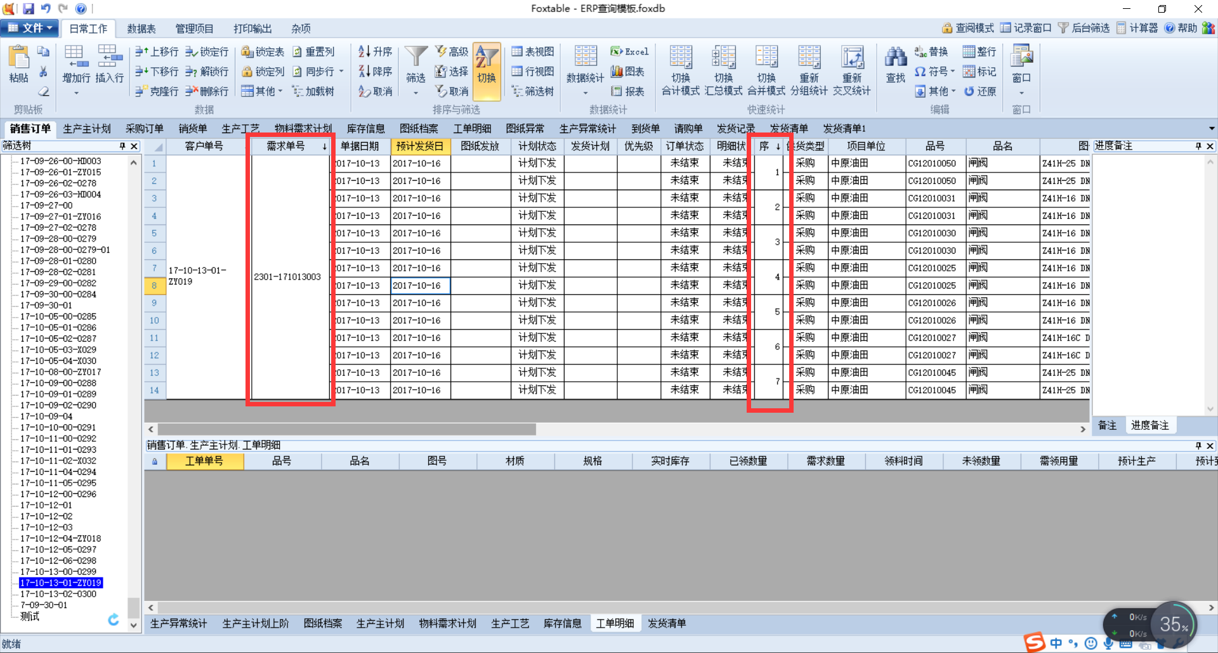The width and height of the screenshot is (1218, 653).
Task: Click the 需求单号 column header
Action: click(291, 146)
